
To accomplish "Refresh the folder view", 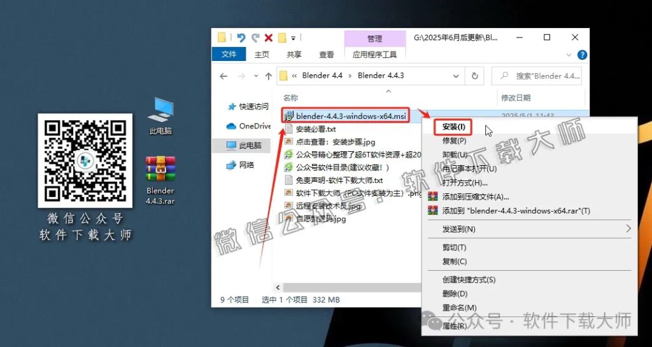I will point(474,76).
